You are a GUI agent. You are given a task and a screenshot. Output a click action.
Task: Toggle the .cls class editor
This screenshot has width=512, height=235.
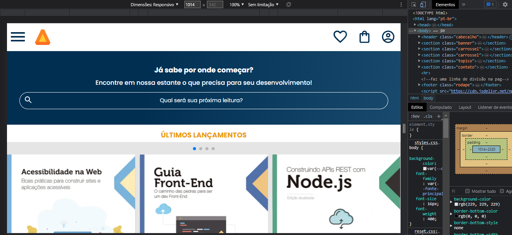pyautogui.click(x=428, y=116)
